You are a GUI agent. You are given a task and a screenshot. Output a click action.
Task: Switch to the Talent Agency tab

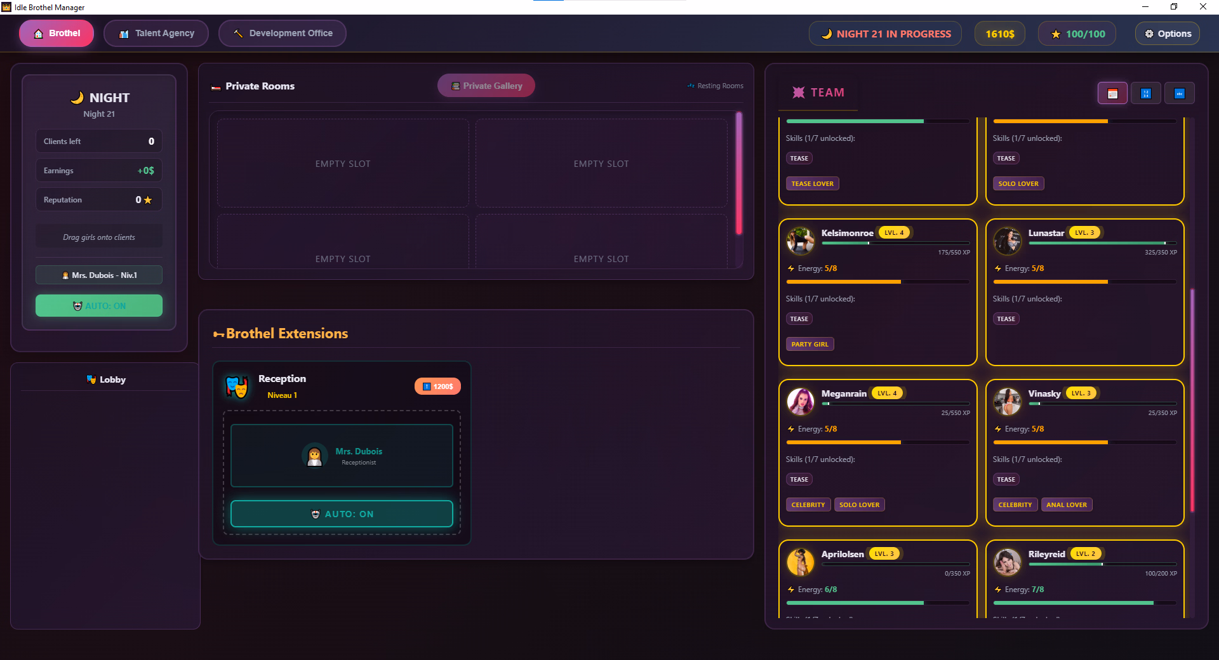156,34
